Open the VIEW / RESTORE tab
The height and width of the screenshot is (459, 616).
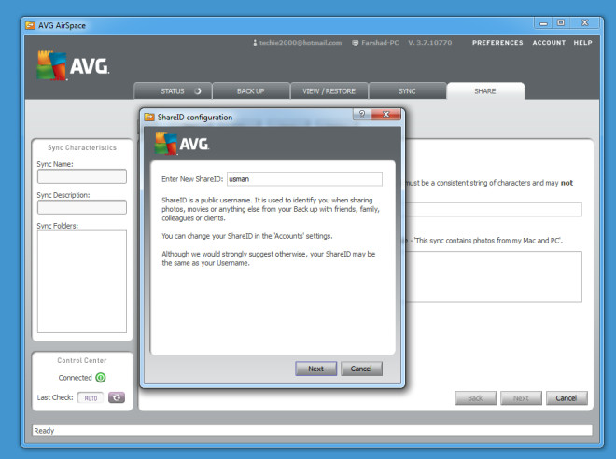tap(329, 91)
